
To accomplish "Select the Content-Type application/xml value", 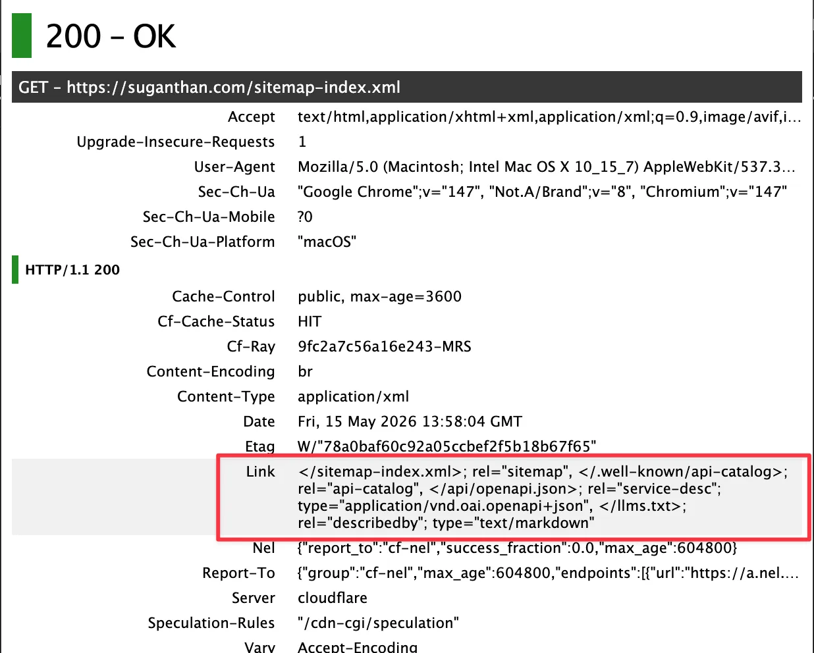I will [x=353, y=397].
